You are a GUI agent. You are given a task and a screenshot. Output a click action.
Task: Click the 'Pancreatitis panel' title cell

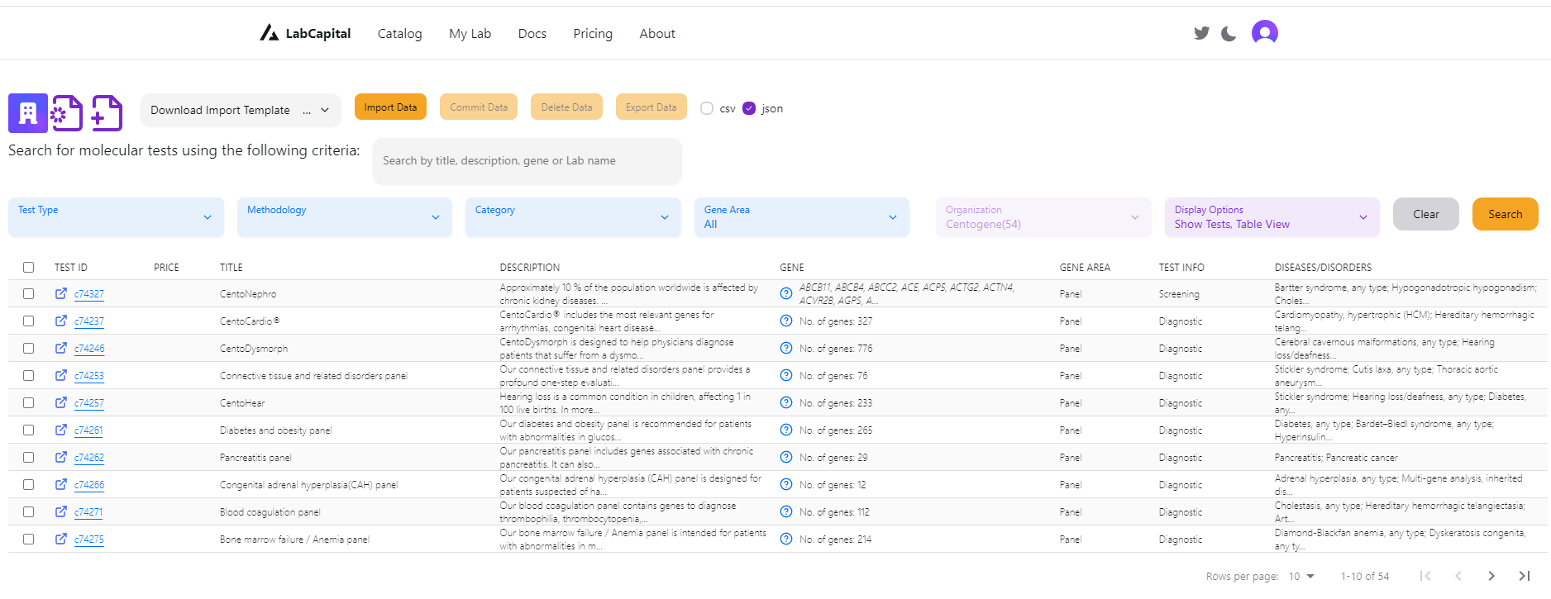tap(255, 458)
